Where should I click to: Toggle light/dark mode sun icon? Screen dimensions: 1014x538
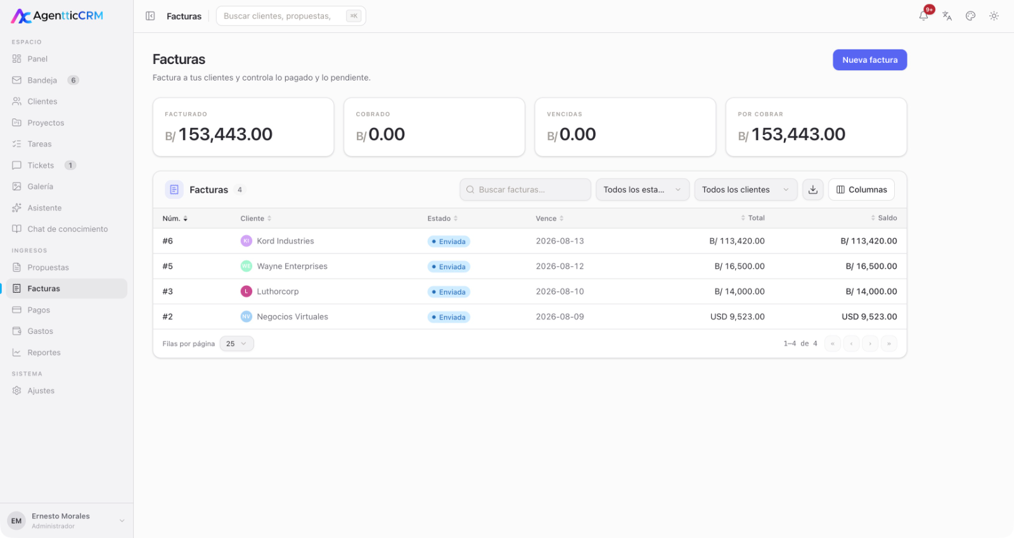coord(994,16)
